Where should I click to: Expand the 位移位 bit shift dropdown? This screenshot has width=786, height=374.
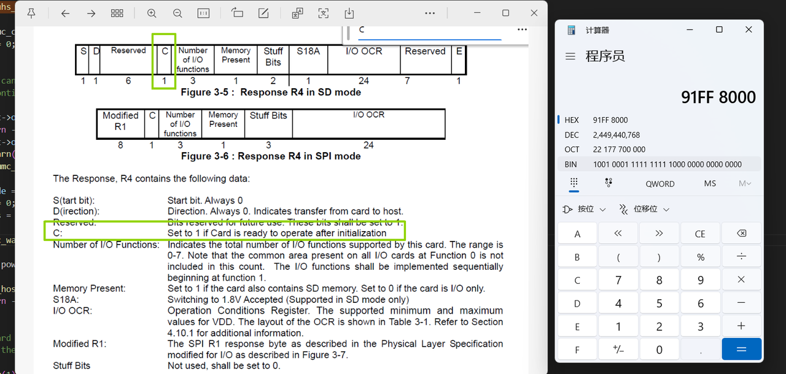pos(644,209)
